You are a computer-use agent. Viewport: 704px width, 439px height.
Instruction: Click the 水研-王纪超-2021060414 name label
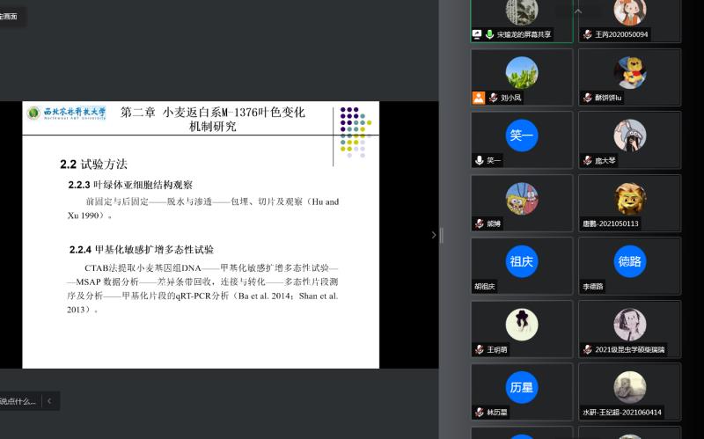(621, 412)
